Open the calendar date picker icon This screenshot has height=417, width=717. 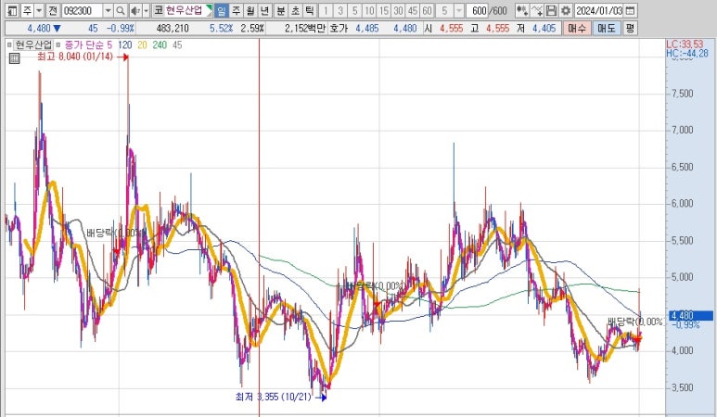point(630,10)
